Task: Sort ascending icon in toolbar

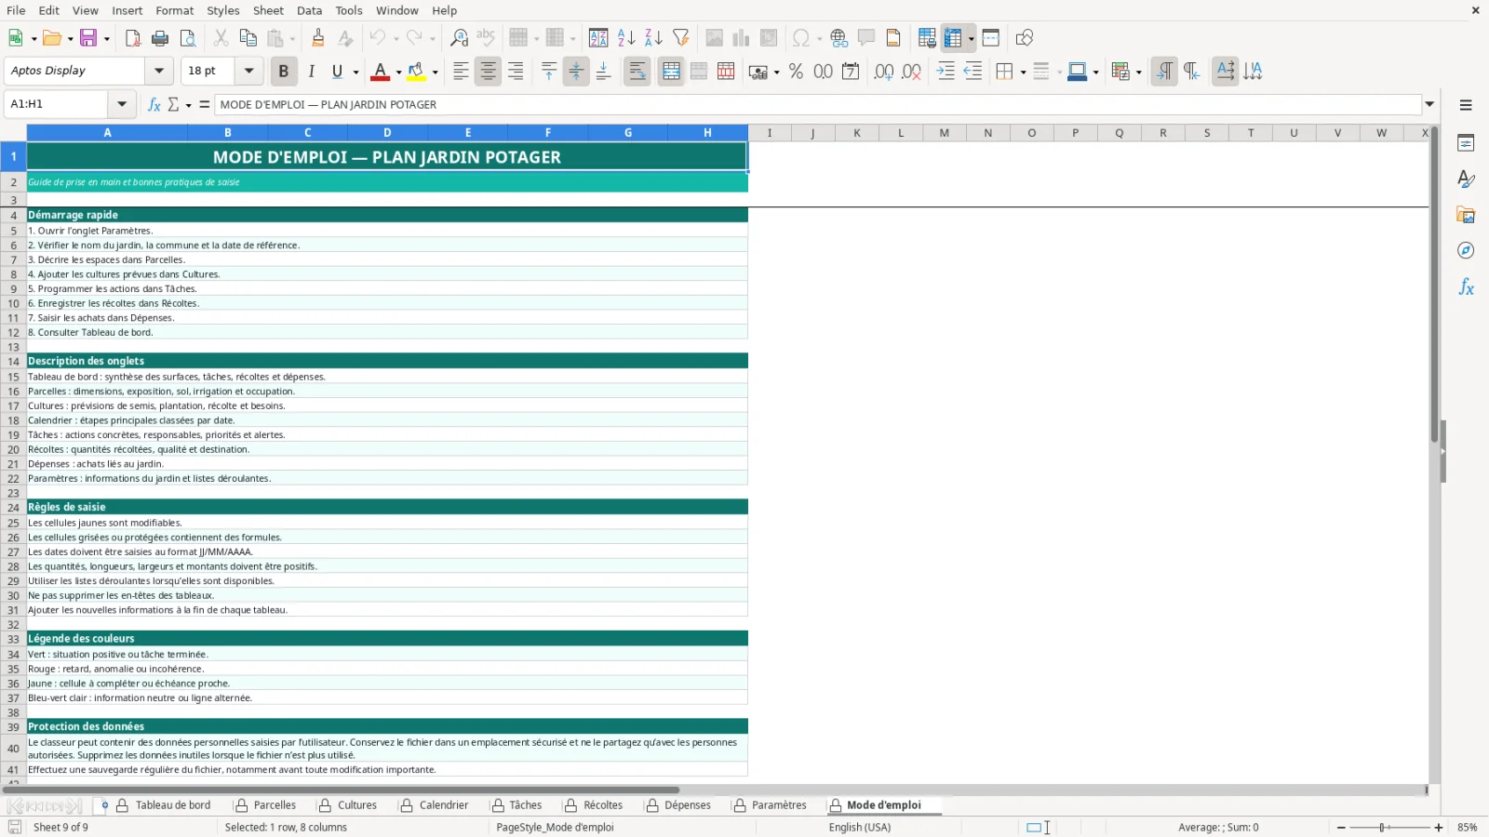Action: pyautogui.click(x=626, y=38)
